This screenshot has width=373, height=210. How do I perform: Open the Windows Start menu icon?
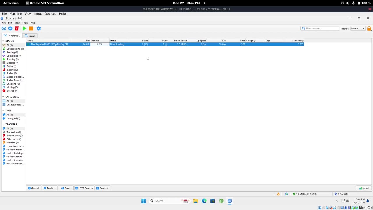pos(143,201)
